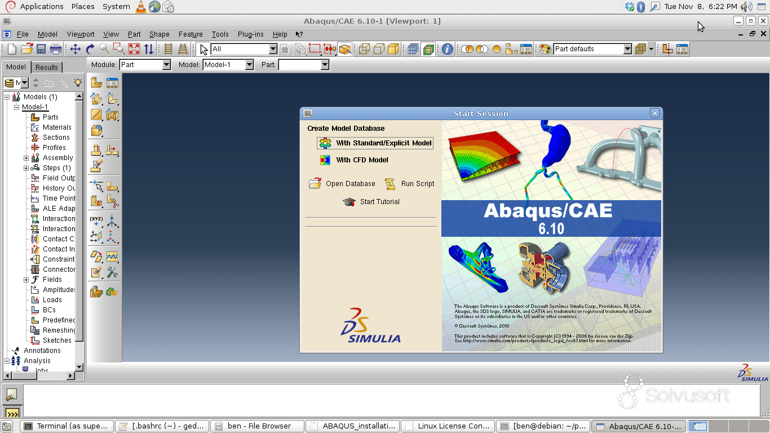
Task: Toggle the parallel view green cube icon
Action: 428,49
